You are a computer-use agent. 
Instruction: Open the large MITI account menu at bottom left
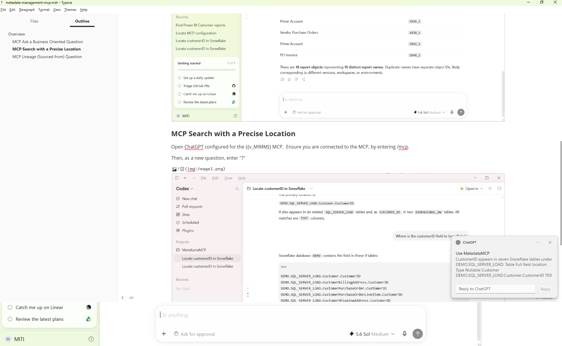click(x=15, y=339)
